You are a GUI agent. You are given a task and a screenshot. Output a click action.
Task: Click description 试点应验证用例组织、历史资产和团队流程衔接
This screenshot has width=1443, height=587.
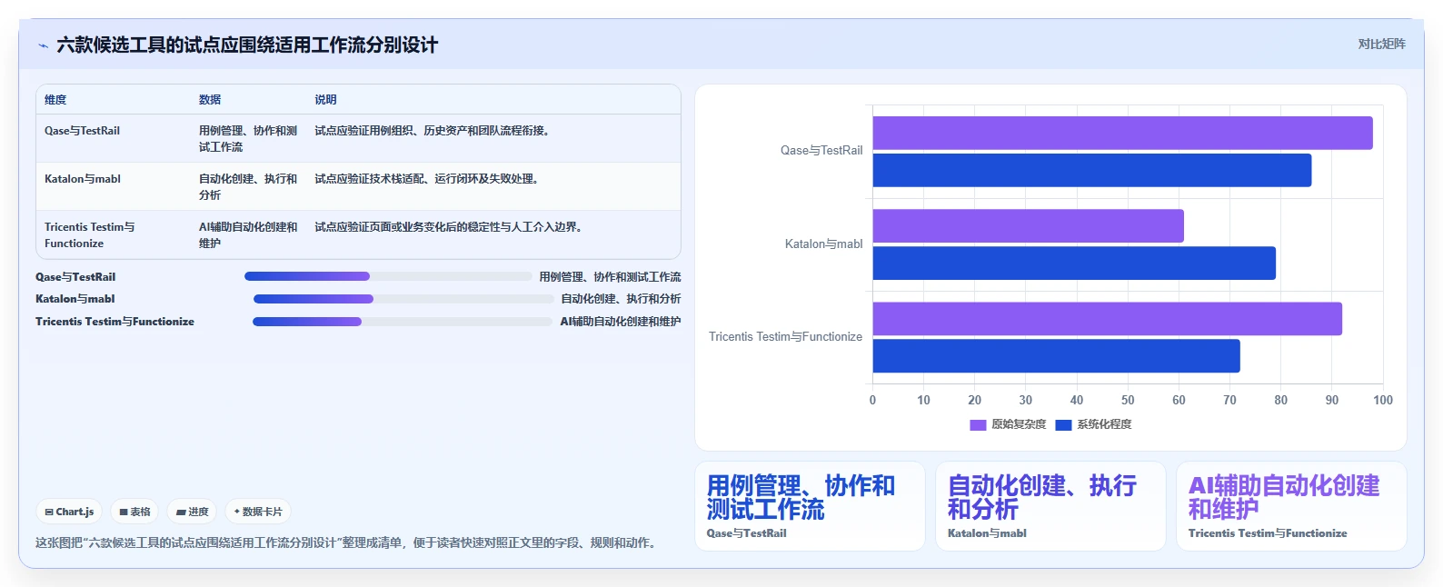[433, 131]
